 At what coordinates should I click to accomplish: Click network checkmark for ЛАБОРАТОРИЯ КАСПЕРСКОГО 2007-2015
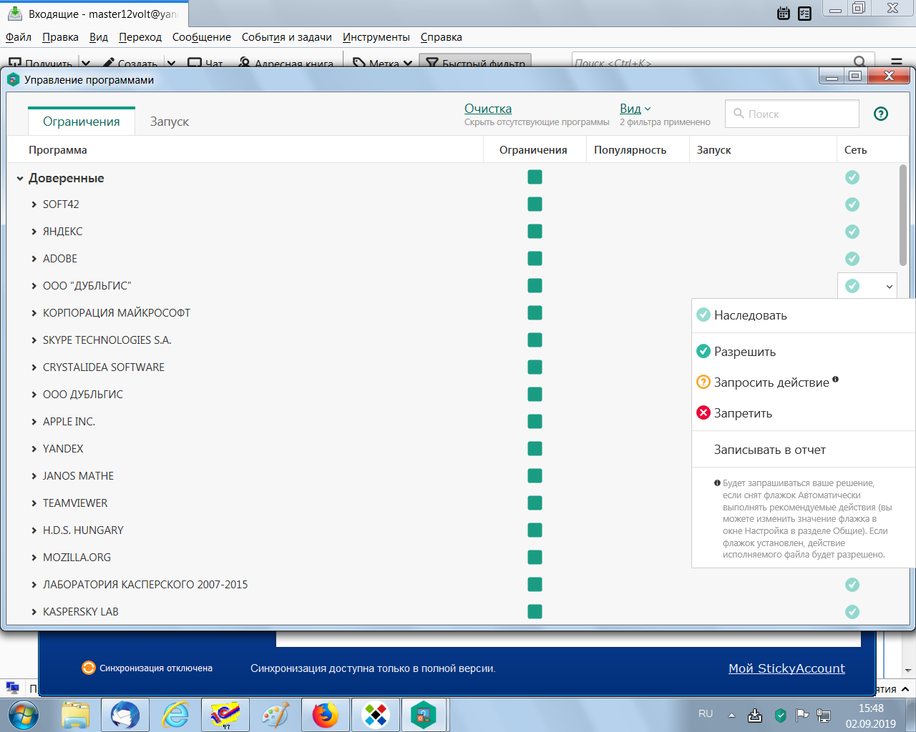tap(852, 585)
